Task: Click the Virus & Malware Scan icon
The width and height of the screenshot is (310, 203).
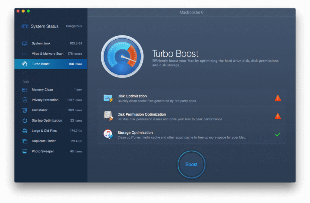Action: click(x=25, y=54)
